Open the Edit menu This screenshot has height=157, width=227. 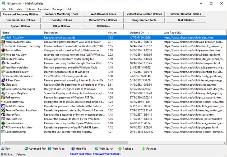[11, 9]
